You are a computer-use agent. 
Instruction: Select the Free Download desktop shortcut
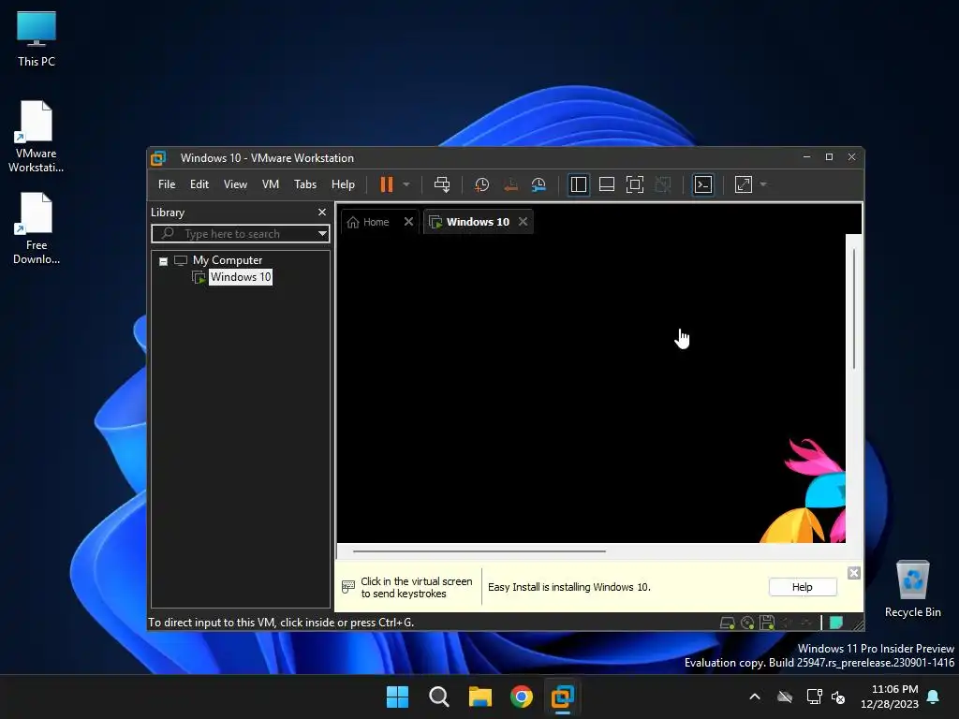coord(37,228)
